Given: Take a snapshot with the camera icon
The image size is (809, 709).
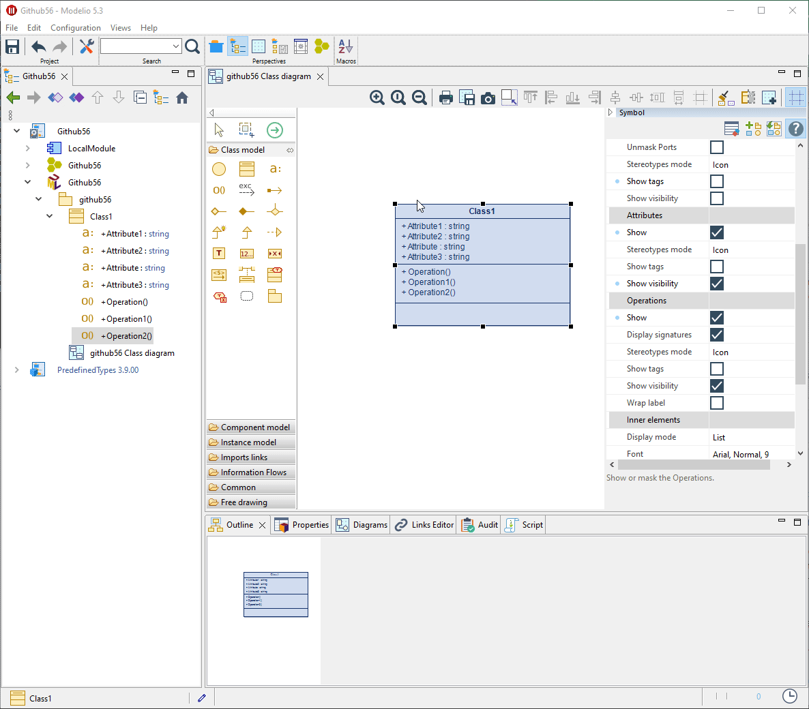Looking at the screenshot, I should (x=488, y=97).
